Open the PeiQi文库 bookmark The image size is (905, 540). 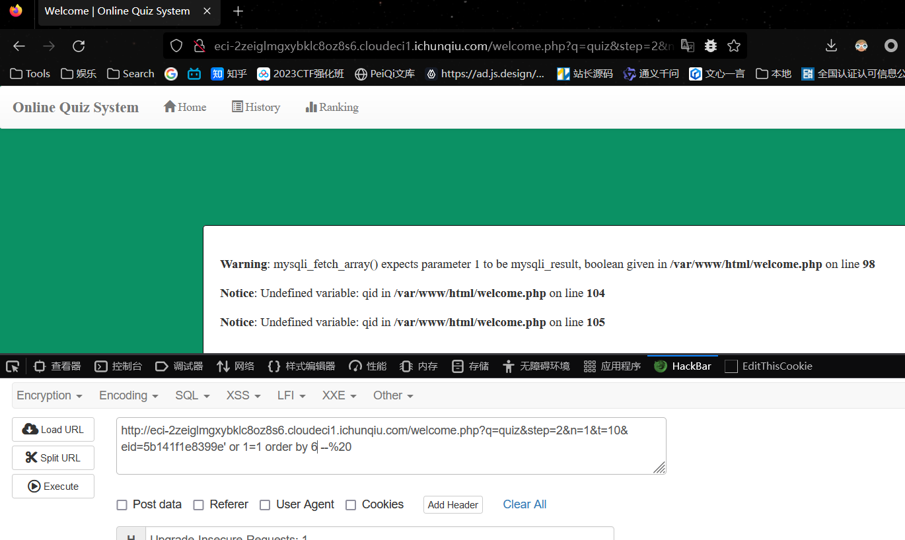(x=385, y=73)
